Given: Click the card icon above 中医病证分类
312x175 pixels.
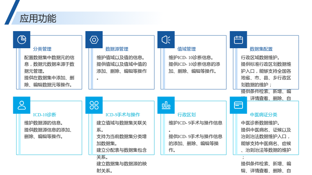Looking at the screenshot, I should click(x=238, y=105).
